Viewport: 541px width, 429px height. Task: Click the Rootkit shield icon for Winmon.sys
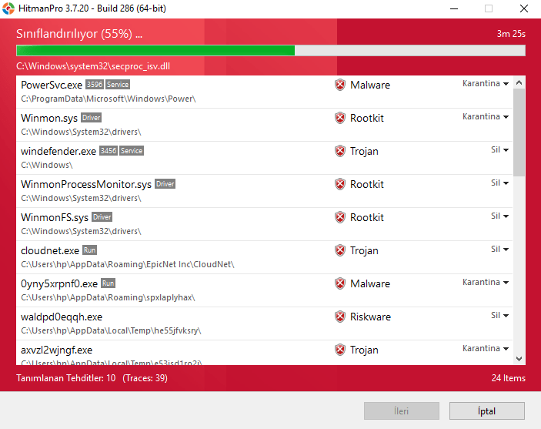click(340, 118)
